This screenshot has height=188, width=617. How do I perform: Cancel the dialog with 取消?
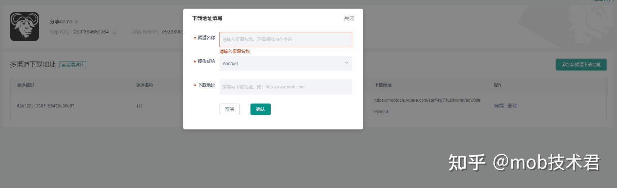tap(230, 109)
